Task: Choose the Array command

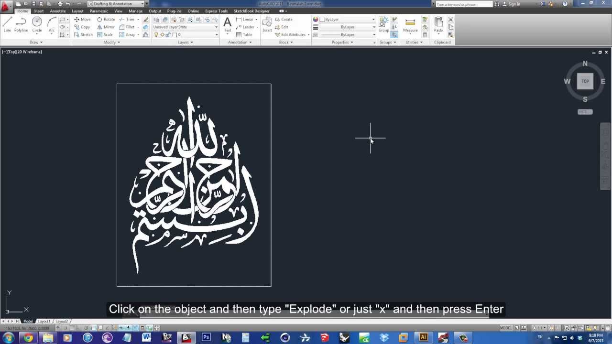Action: 127,35
